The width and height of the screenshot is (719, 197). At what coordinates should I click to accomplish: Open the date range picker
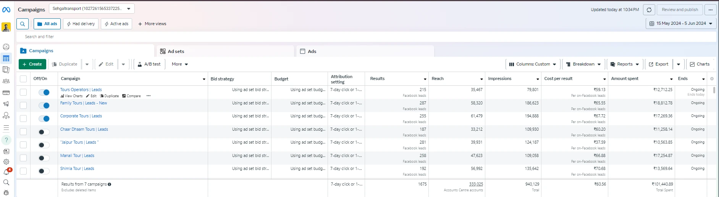pos(681,23)
